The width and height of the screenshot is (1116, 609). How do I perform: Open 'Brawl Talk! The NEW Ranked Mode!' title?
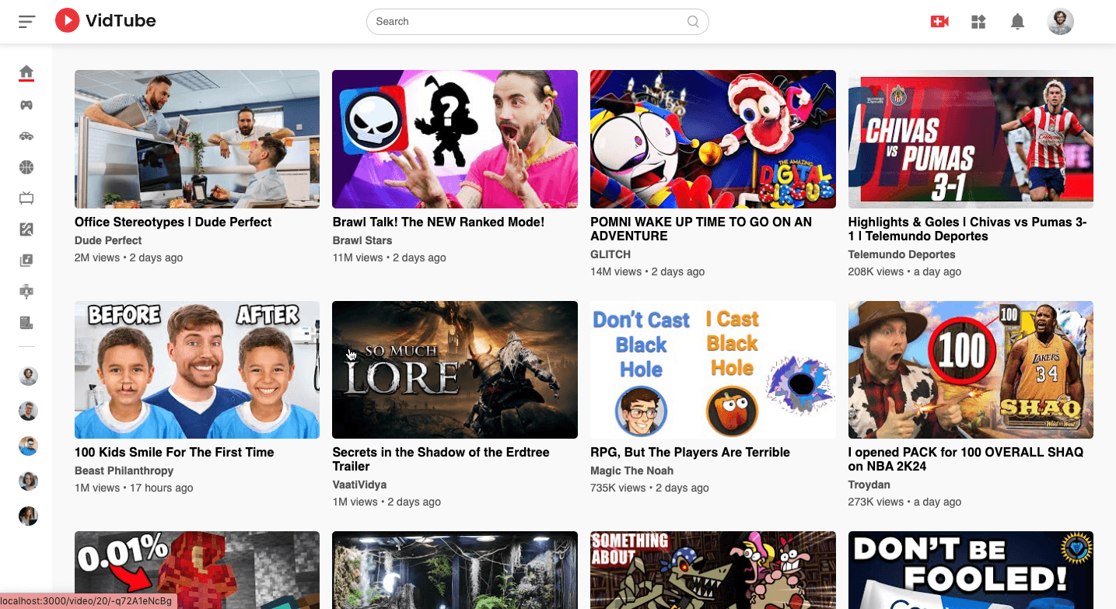(x=438, y=222)
